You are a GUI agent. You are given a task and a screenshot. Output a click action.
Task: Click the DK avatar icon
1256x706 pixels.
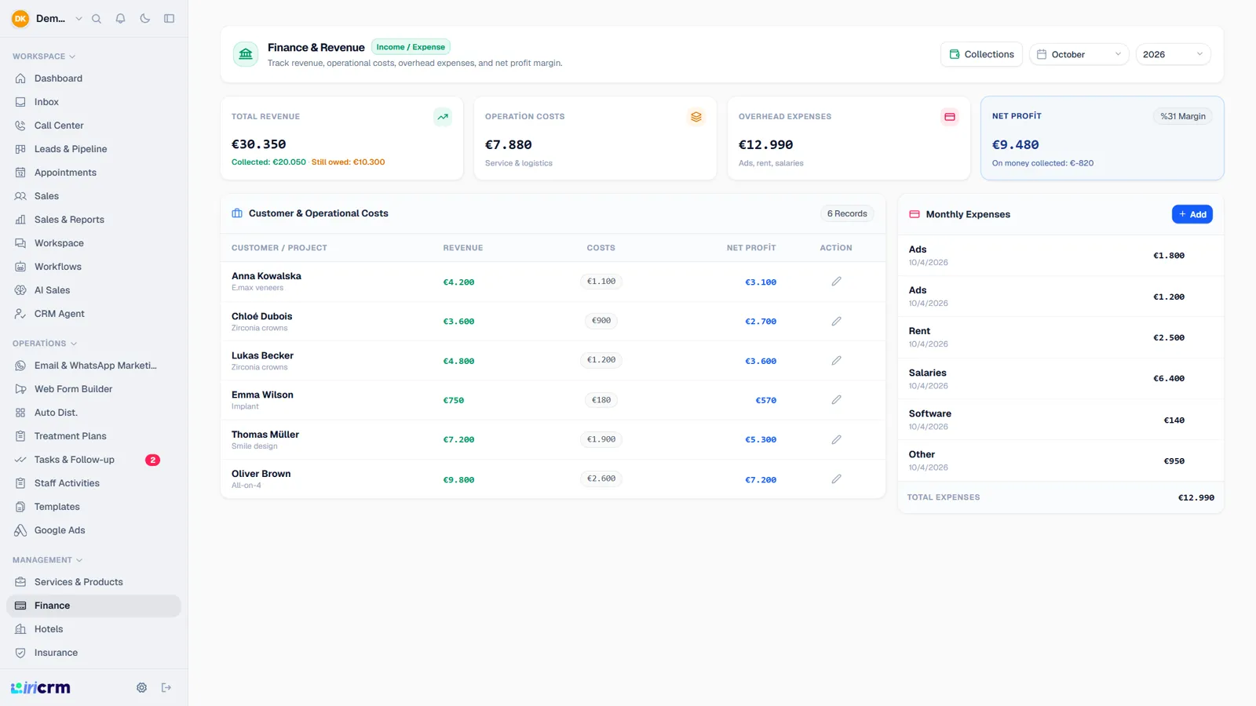click(x=20, y=19)
